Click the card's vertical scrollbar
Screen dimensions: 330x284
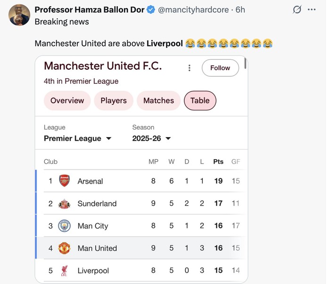tap(246, 63)
